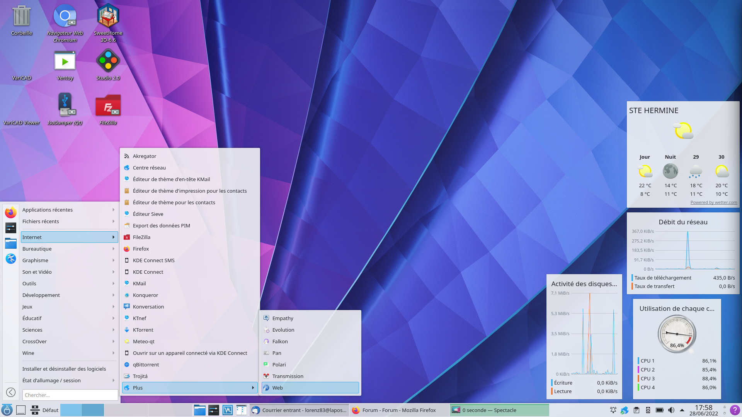This screenshot has height=417, width=742.
Task: Open the clipboard tray icon
Action: click(x=636, y=410)
